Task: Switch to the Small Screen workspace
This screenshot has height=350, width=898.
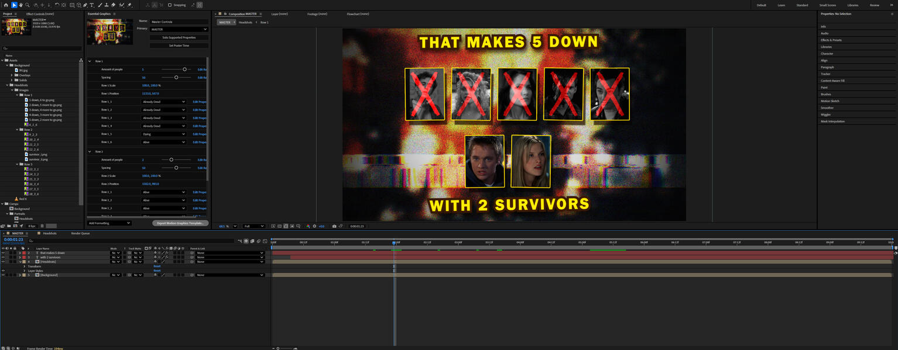Action: click(828, 5)
